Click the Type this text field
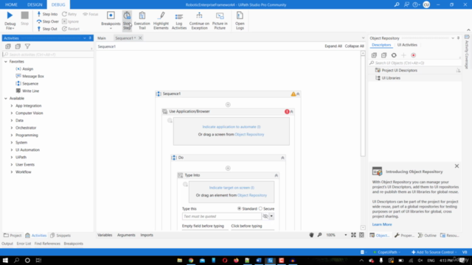 pyautogui.click(x=222, y=216)
